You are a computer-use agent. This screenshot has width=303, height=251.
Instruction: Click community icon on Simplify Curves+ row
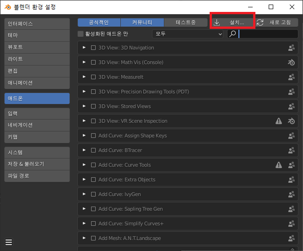(x=292, y=224)
